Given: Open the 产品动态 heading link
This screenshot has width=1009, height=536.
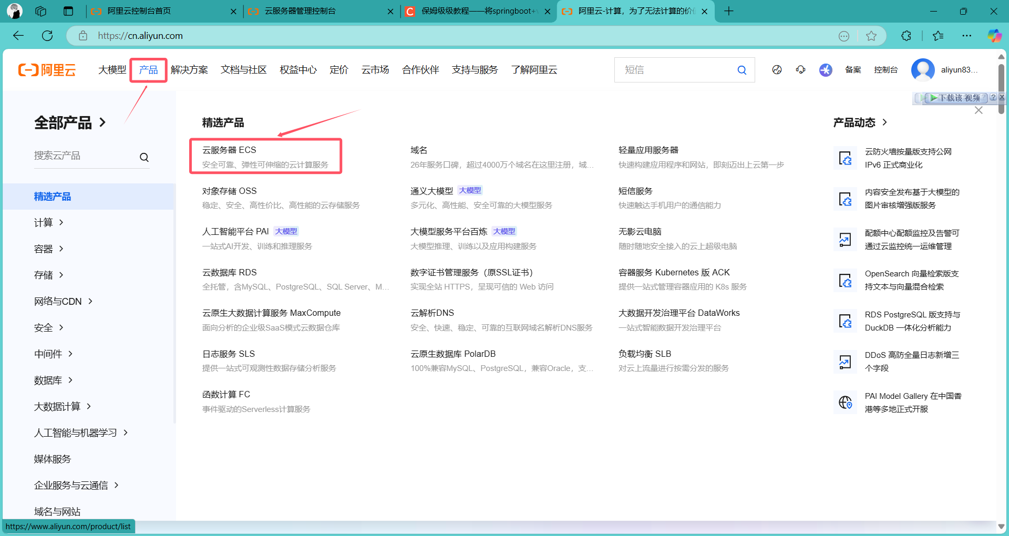Looking at the screenshot, I should [860, 122].
